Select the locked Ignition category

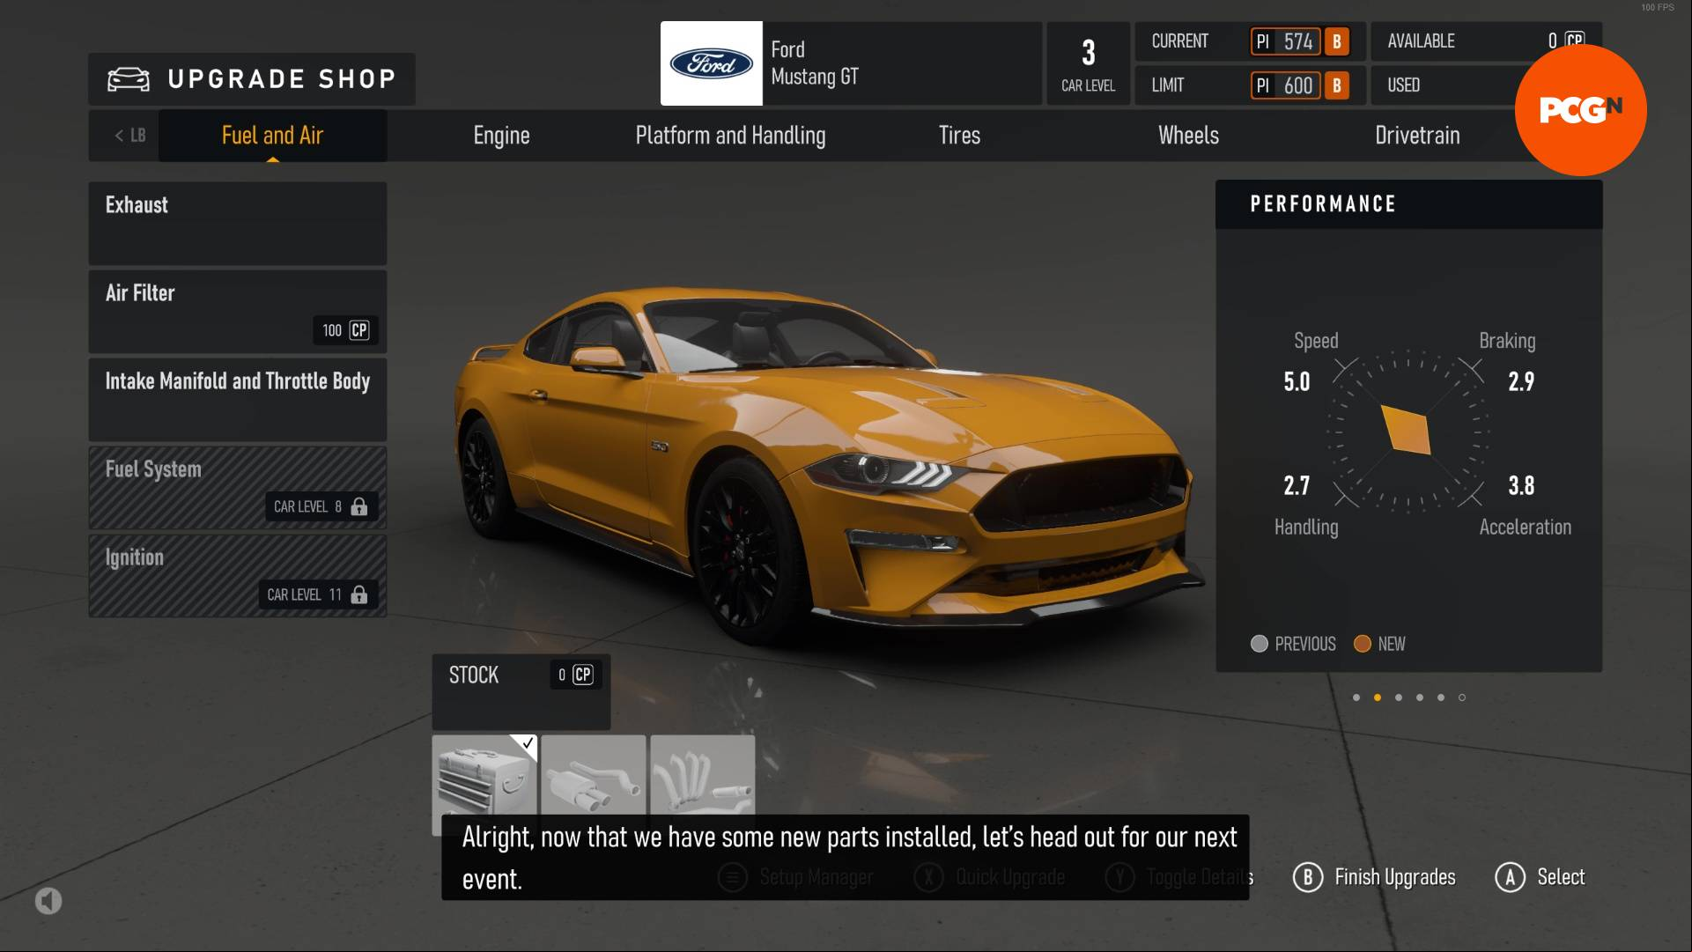[238, 576]
